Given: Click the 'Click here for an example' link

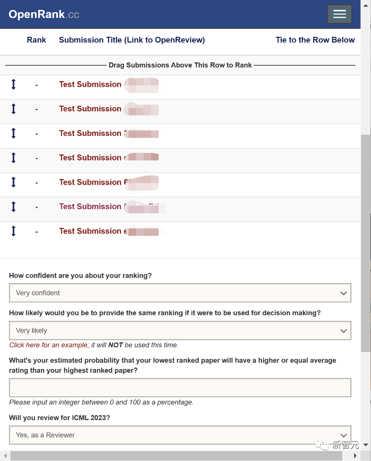Looking at the screenshot, I should 48,345.
